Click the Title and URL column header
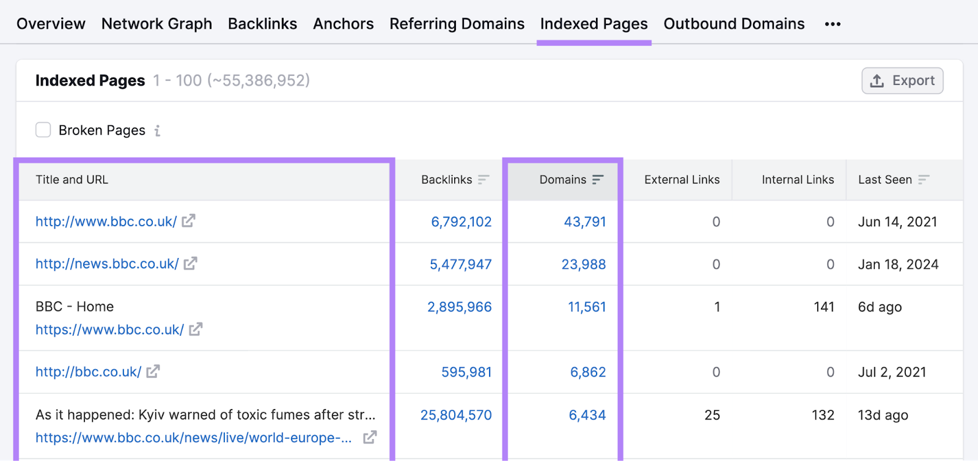The image size is (978, 461). [x=72, y=180]
